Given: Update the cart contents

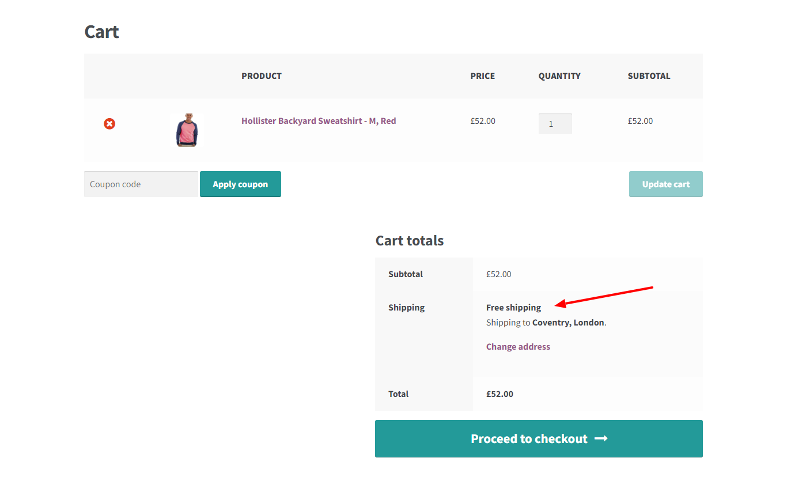Looking at the screenshot, I should click(665, 184).
